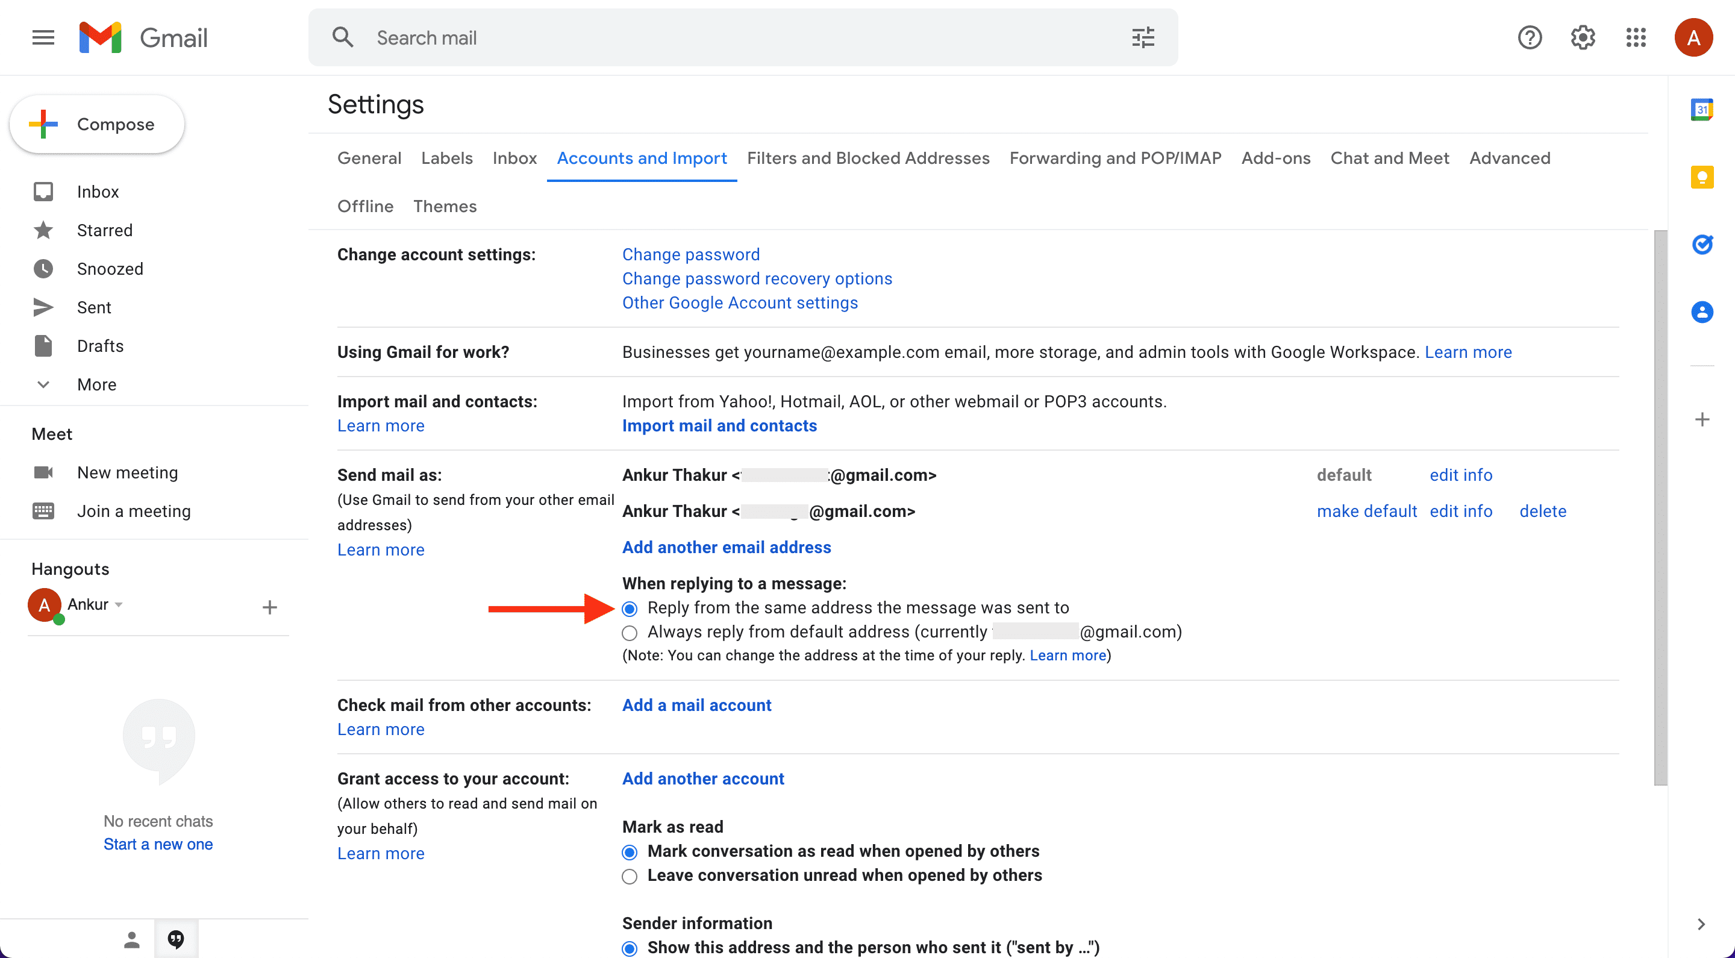Open the Starred folder
The height and width of the screenshot is (958, 1735).
click(104, 230)
